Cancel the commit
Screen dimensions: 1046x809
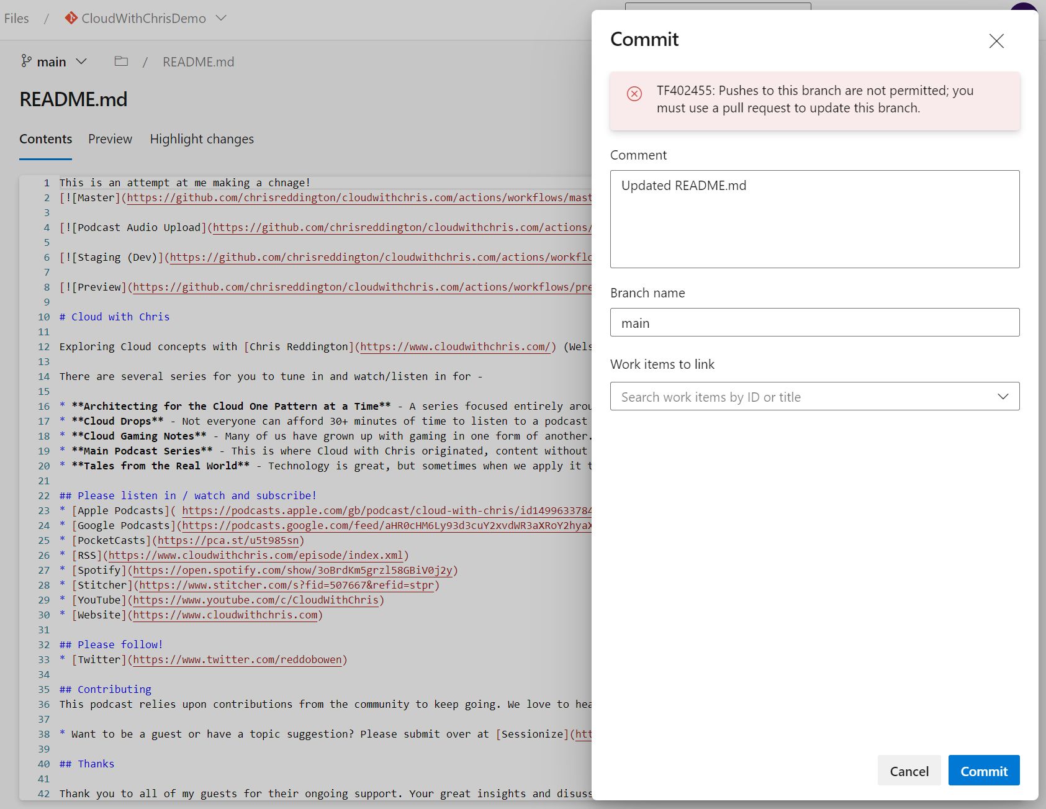[x=909, y=771]
